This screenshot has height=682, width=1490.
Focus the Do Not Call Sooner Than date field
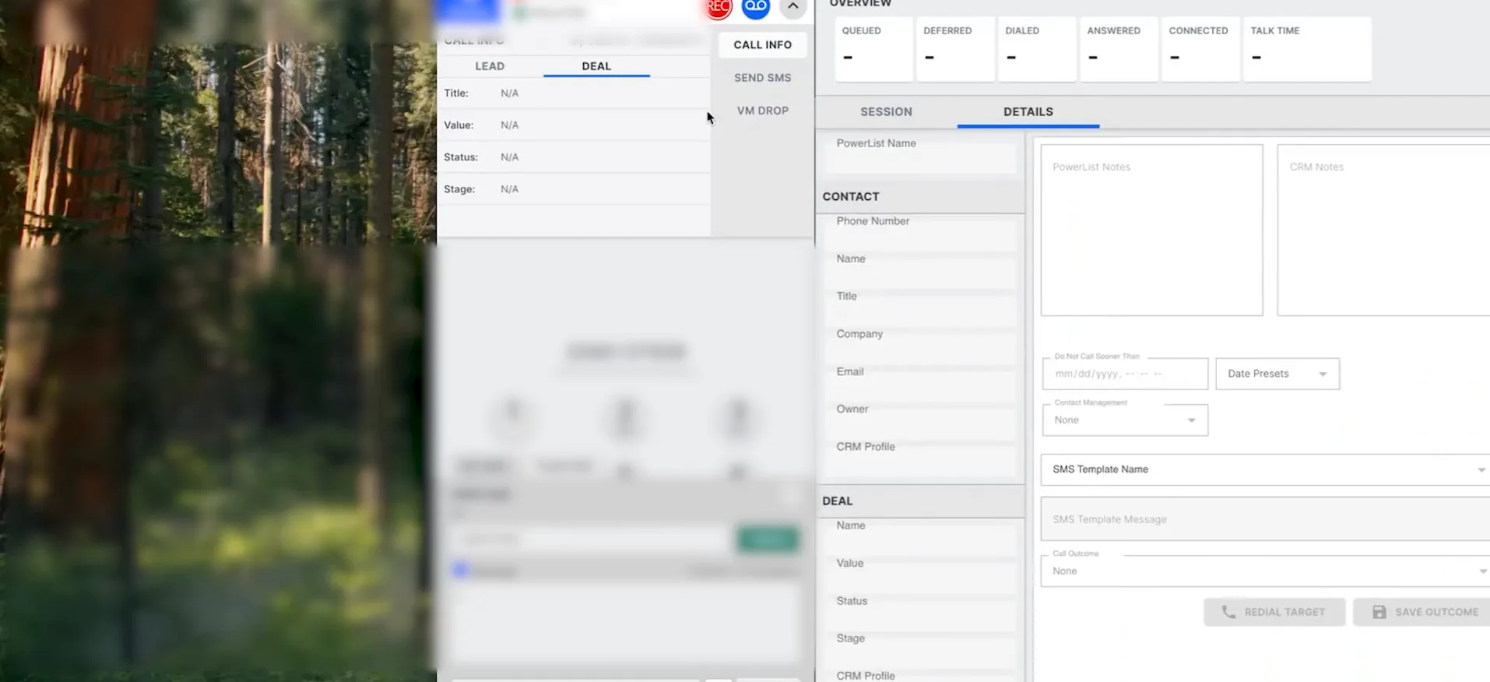[x=1125, y=374]
